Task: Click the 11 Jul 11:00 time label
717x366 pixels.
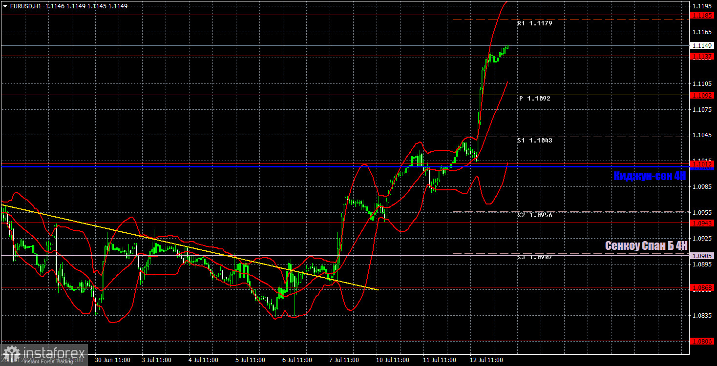Action: point(439,360)
